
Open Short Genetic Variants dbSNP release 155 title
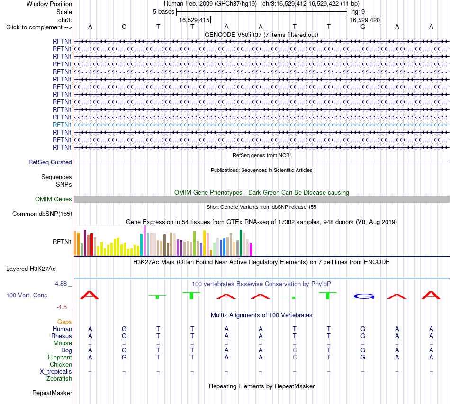[261, 207]
